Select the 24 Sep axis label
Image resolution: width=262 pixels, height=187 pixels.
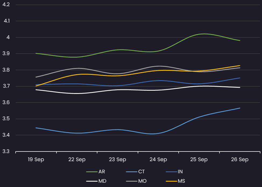[x=158, y=160]
